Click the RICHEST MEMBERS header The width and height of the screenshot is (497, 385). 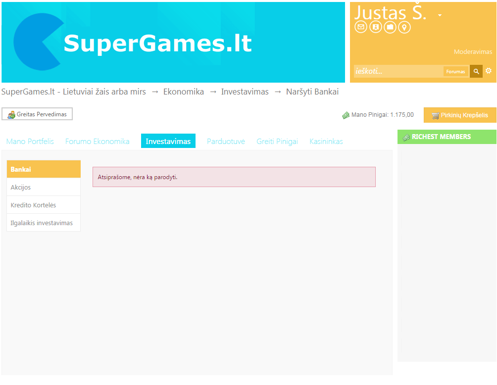point(447,137)
